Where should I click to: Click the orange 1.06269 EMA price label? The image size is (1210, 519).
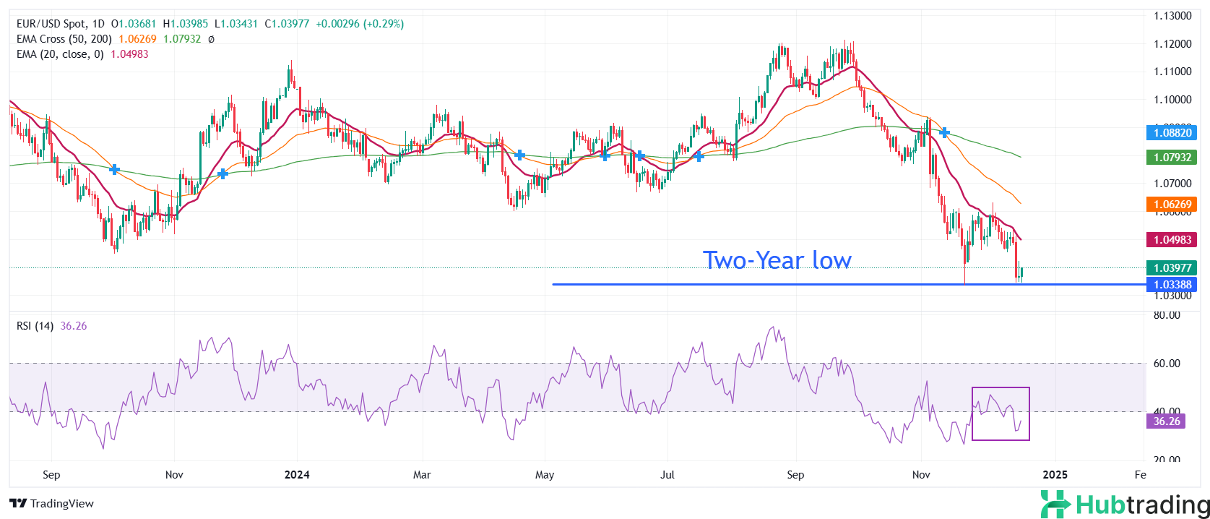pyautogui.click(x=1171, y=205)
